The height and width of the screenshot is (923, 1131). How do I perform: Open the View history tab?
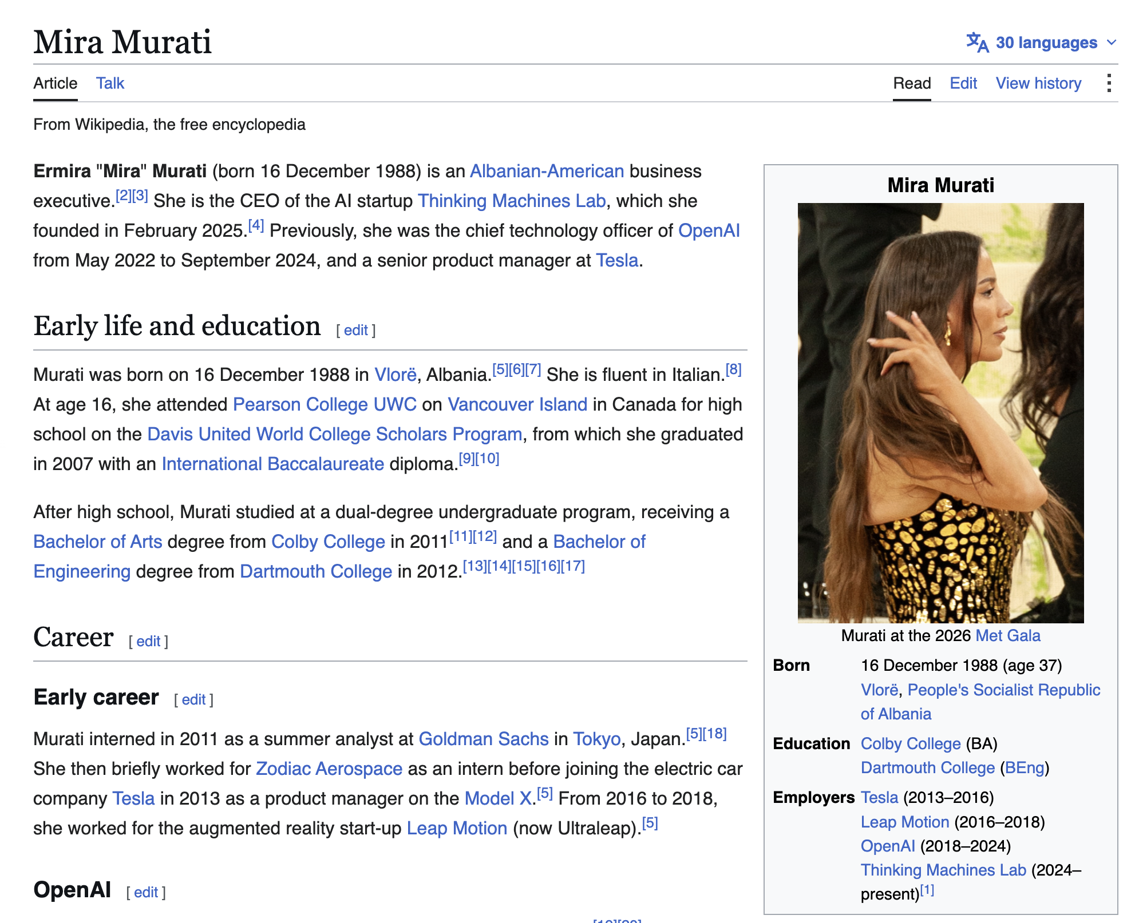click(x=1038, y=83)
